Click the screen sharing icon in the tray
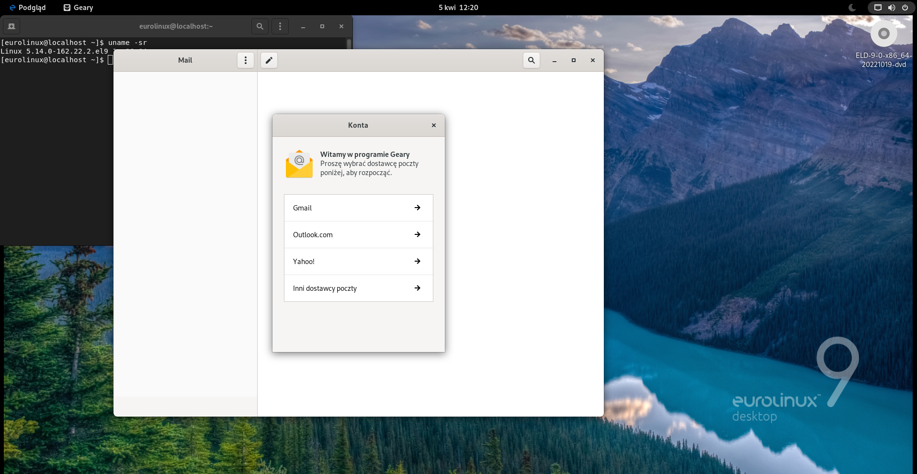Image resolution: width=917 pixels, height=474 pixels. coord(877,8)
